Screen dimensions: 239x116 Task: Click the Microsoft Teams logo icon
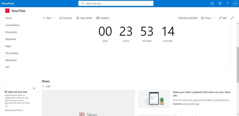6,92
